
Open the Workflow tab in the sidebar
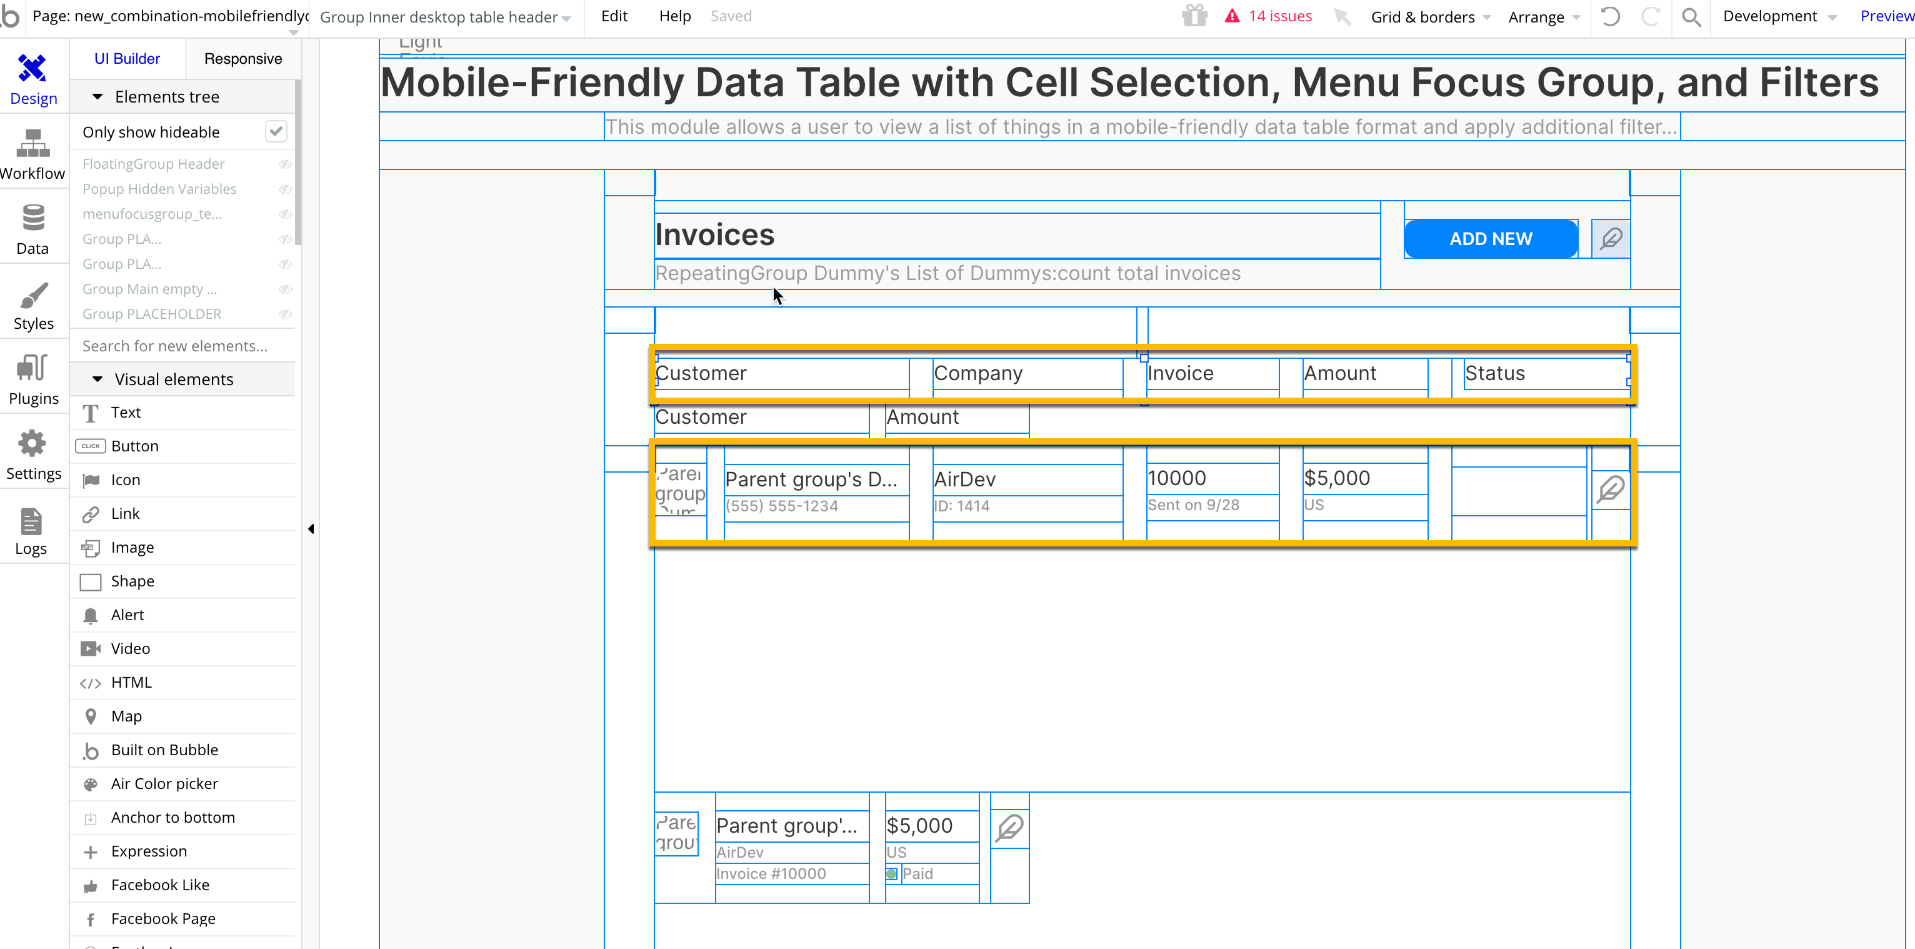34,154
